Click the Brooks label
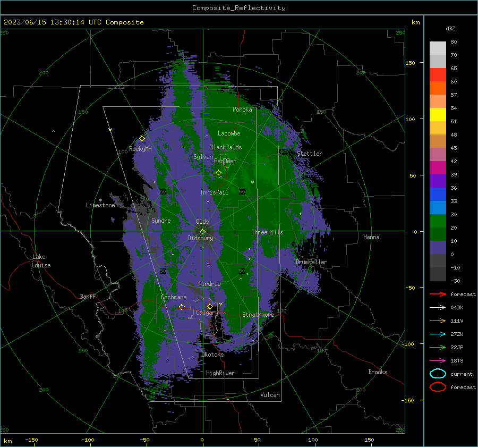478x447 pixels. click(x=378, y=372)
